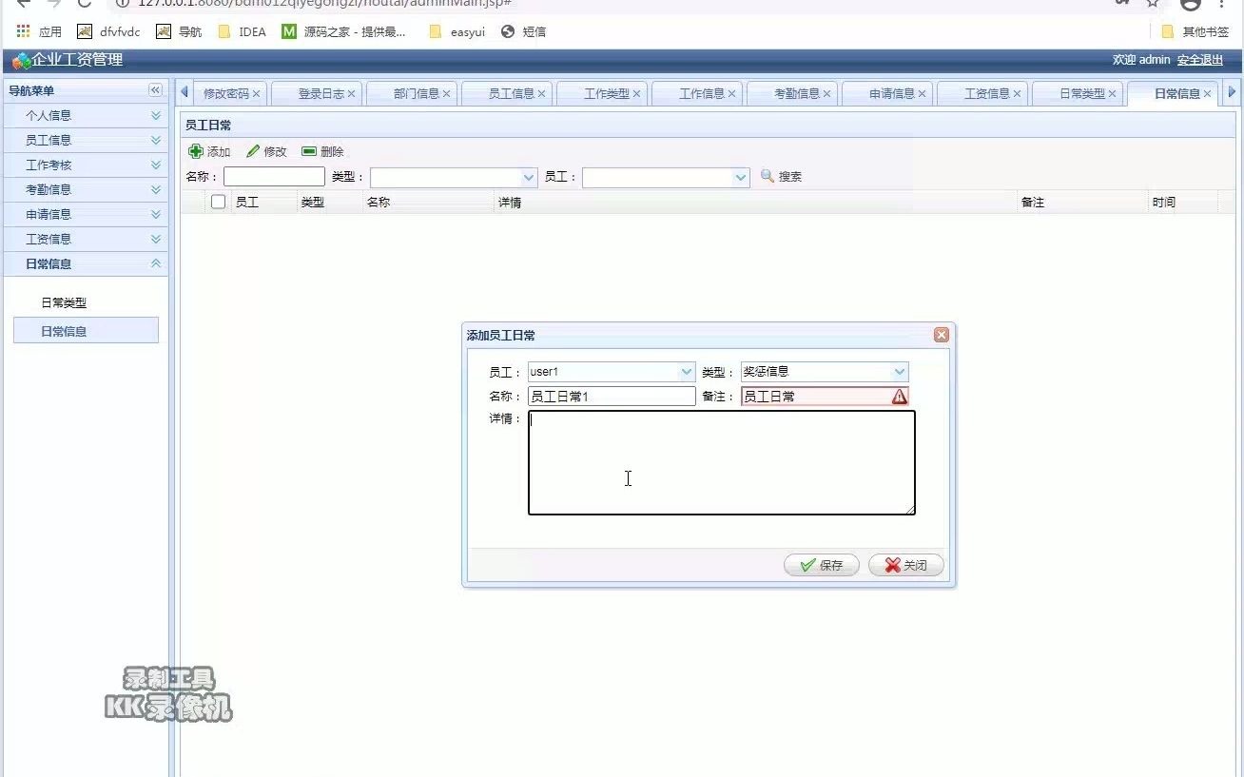
Task: Close the 添加员工日常 dialog with X
Action: (942, 335)
